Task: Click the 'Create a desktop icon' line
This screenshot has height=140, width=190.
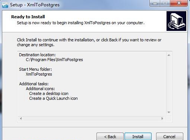Action: point(49,93)
